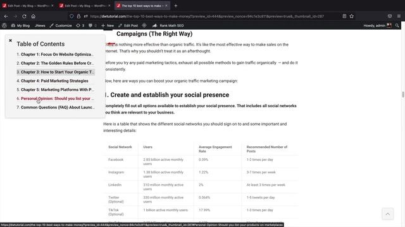Close the Table of Contents panel

(10, 40)
